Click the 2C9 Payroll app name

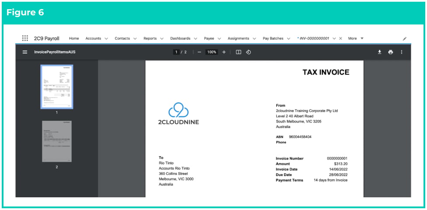pyautogui.click(x=46, y=38)
